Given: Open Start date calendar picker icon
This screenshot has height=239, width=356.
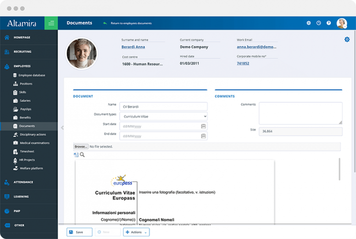Looking at the screenshot, I should click(x=203, y=126).
